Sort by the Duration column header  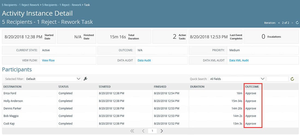click(197, 87)
